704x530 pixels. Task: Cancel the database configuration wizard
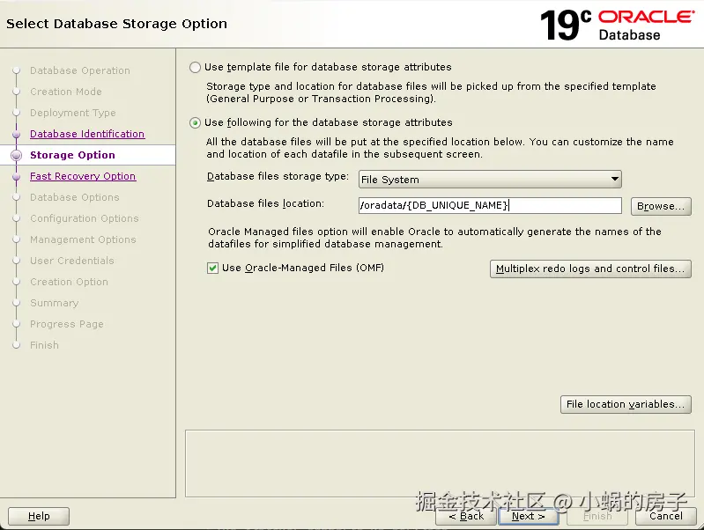pyautogui.click(x=666, y=516)
